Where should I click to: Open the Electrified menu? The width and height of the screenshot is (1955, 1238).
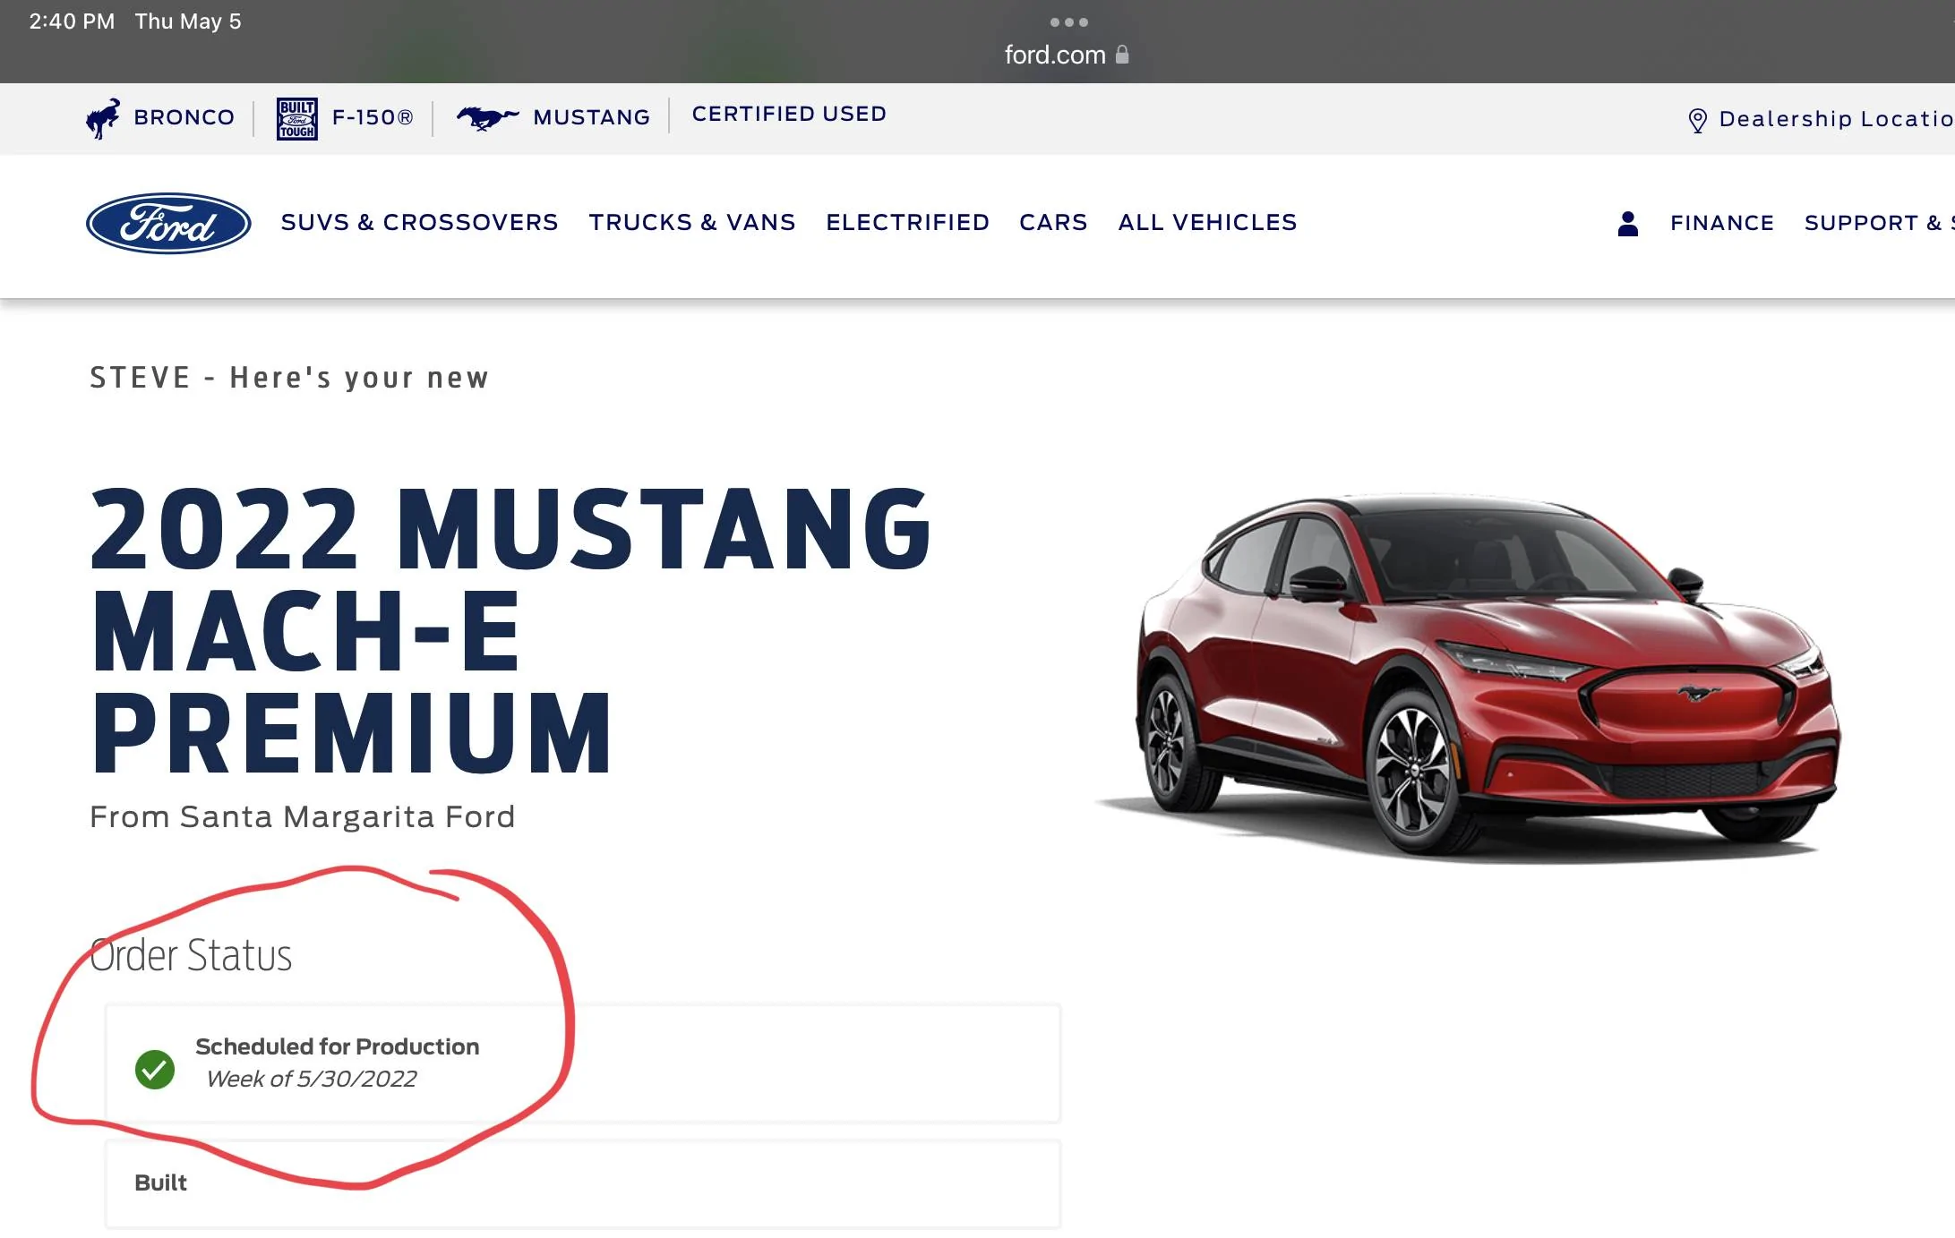pyautogui.click(x=907, y=222)
